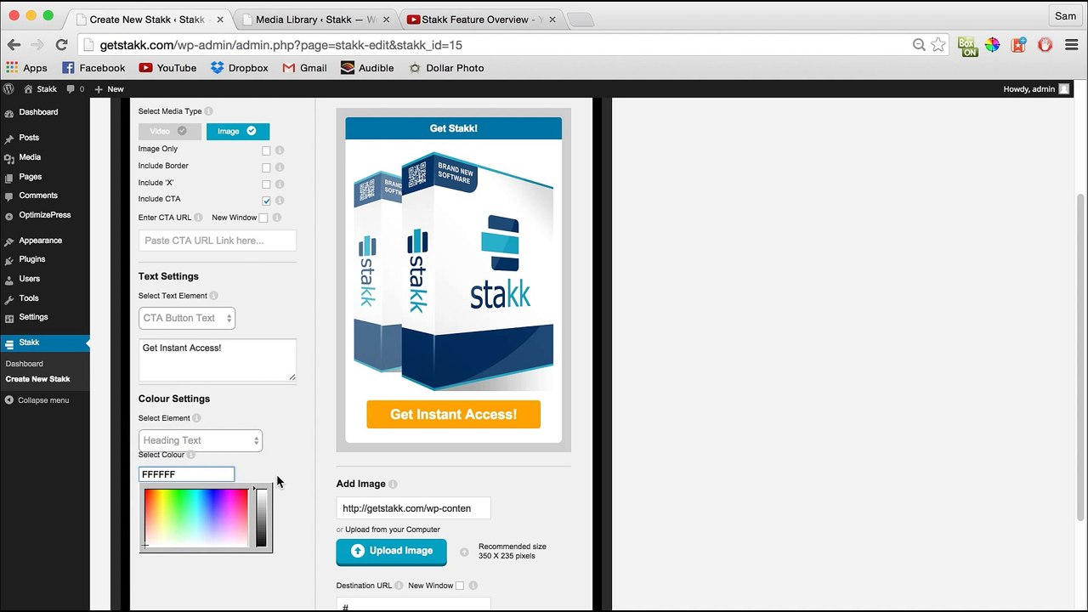
Task: Enable the Include Border checkbox
Action: (x=266, y=167)
